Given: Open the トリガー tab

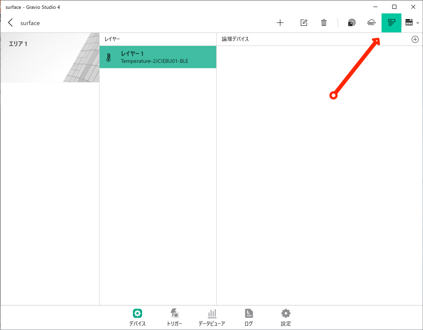Looking at the screenshot, I should click(174, 318).
